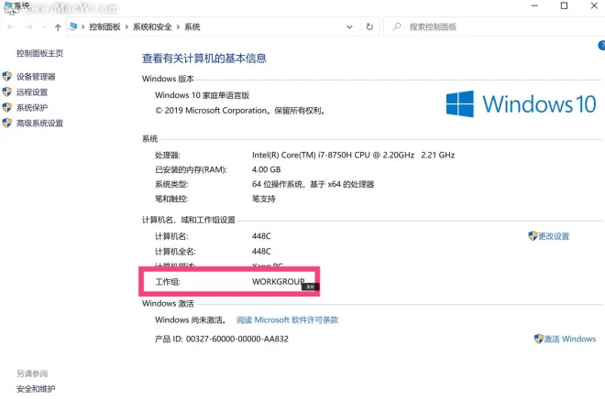Go forward with the forward arrow
Screen dimensions: 605x399
[29, 27]
